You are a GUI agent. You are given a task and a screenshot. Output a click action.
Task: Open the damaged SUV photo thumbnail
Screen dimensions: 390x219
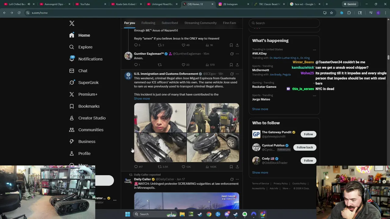pos(213,148)
